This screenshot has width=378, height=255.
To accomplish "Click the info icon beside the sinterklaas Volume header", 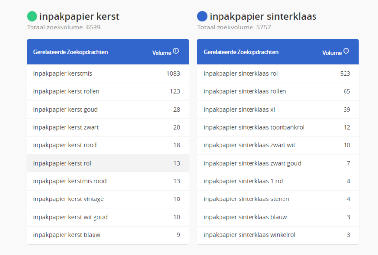I will coord(346,51).
